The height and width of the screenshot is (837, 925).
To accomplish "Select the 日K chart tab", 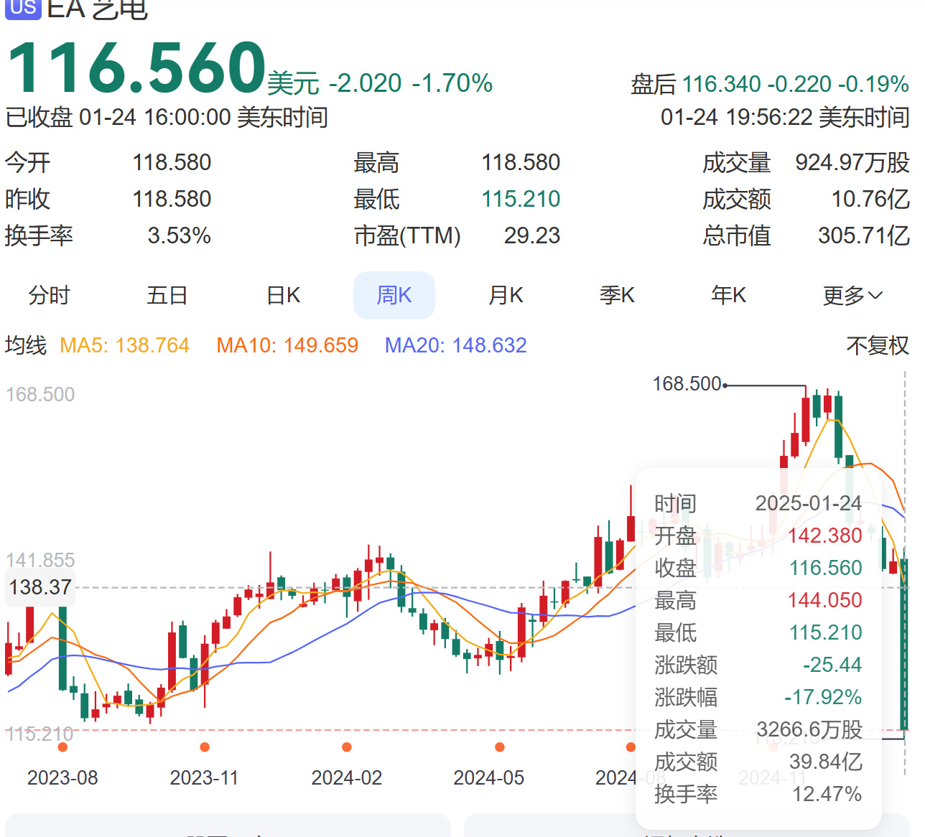I will [283, 295].
